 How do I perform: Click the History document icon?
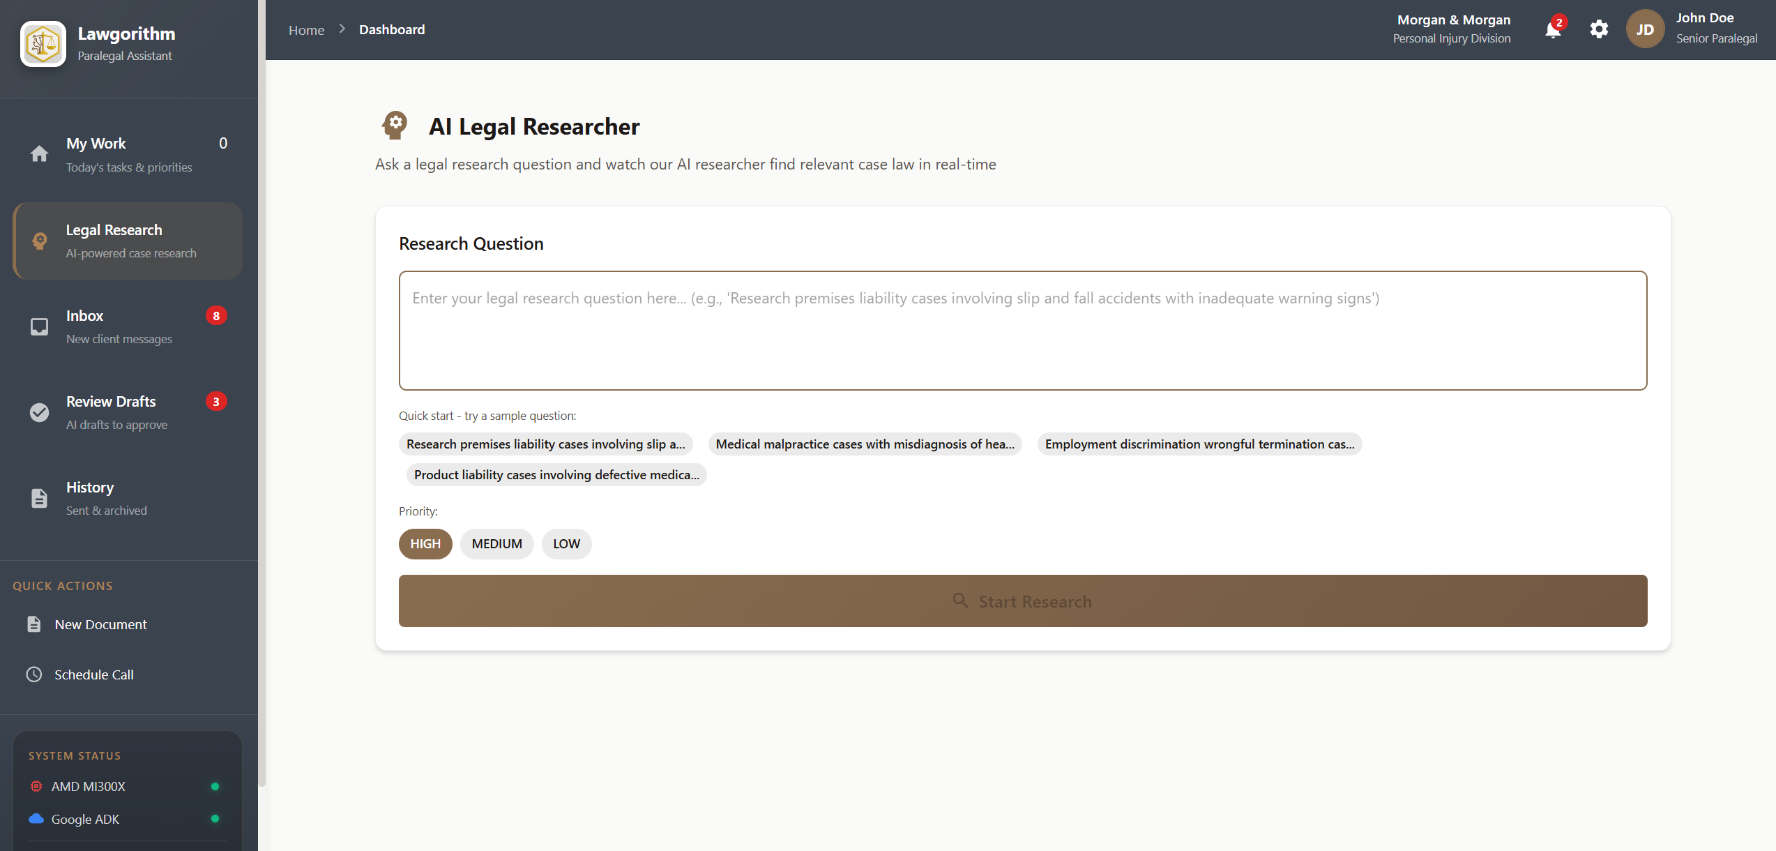[40, 498]
